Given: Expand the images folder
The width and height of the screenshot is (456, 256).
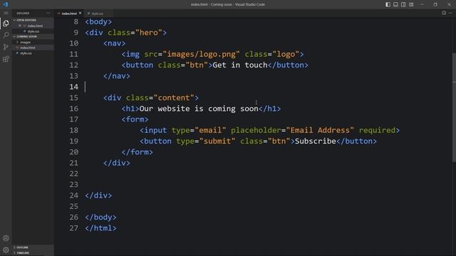Looking at the screenshot, I should coord(26,43).
